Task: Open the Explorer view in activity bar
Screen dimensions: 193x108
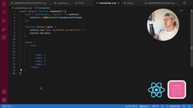Action: point(4,4)
